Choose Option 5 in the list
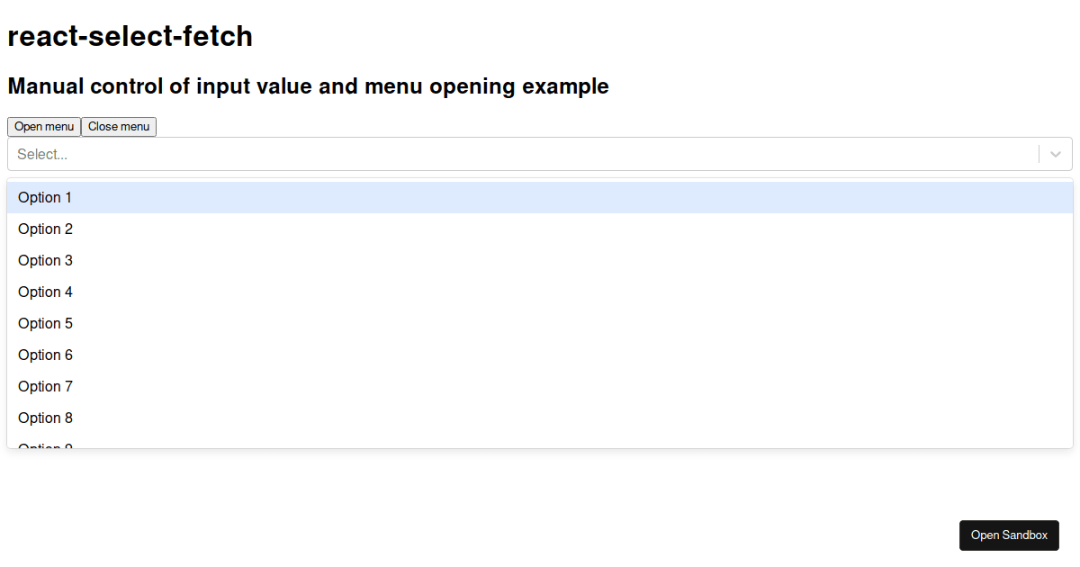The image size is (1080, 567). point(540,324)
